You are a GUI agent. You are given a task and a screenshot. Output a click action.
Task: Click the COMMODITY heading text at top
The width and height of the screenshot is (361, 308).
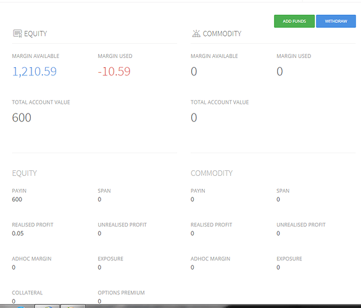coord(222,33)
